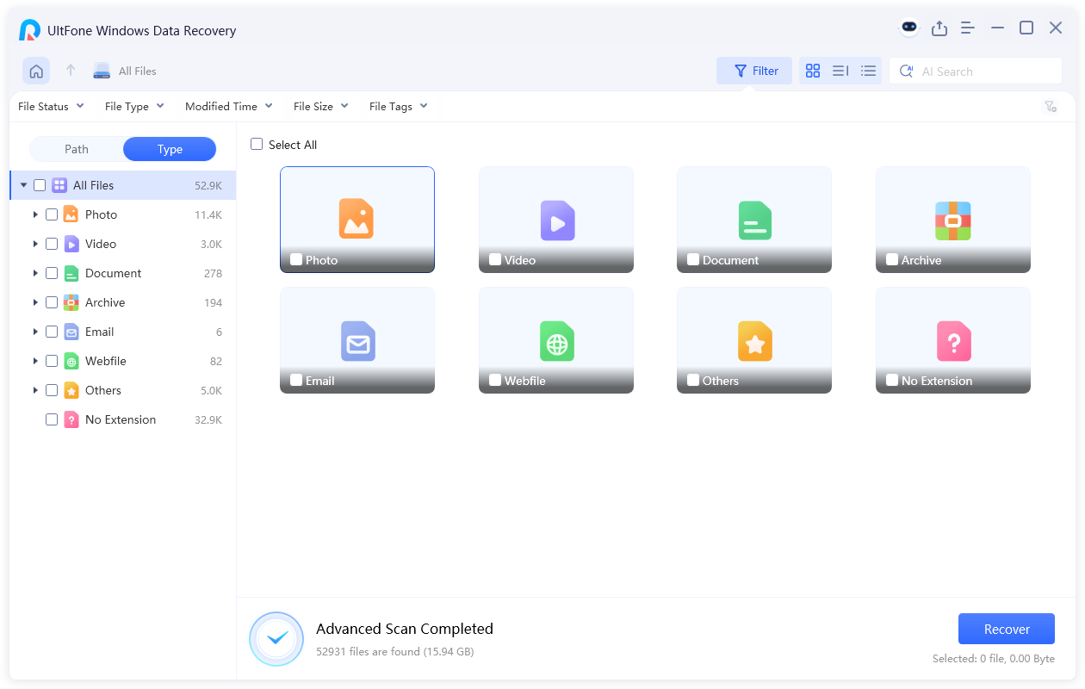
Task: Expand the Video node in the tree
Action: point(35,244)
